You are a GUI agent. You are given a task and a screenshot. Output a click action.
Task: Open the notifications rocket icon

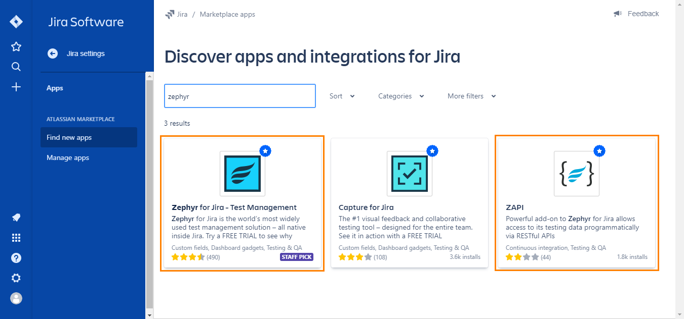16,218
